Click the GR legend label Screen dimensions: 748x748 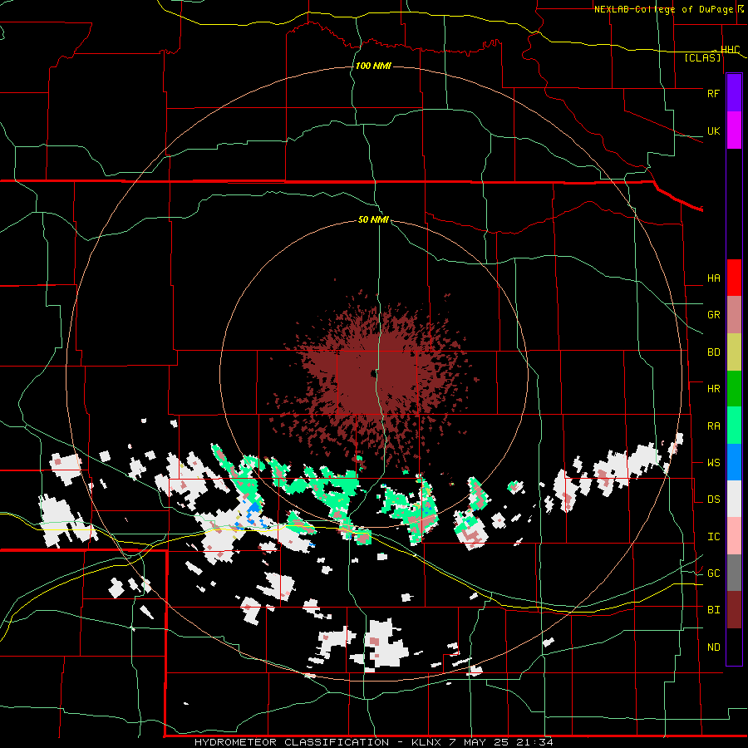[713, 315]
